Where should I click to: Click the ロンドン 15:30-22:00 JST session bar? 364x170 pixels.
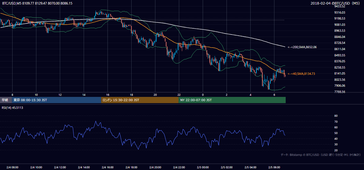click(x=140, y=100)
